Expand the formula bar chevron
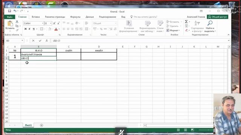 pyautogui.click(x=229, y=40)
